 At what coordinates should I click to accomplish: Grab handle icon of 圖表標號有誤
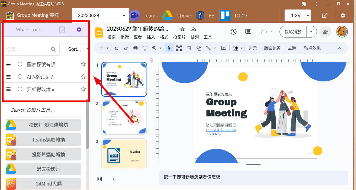[x=9, y=64]
